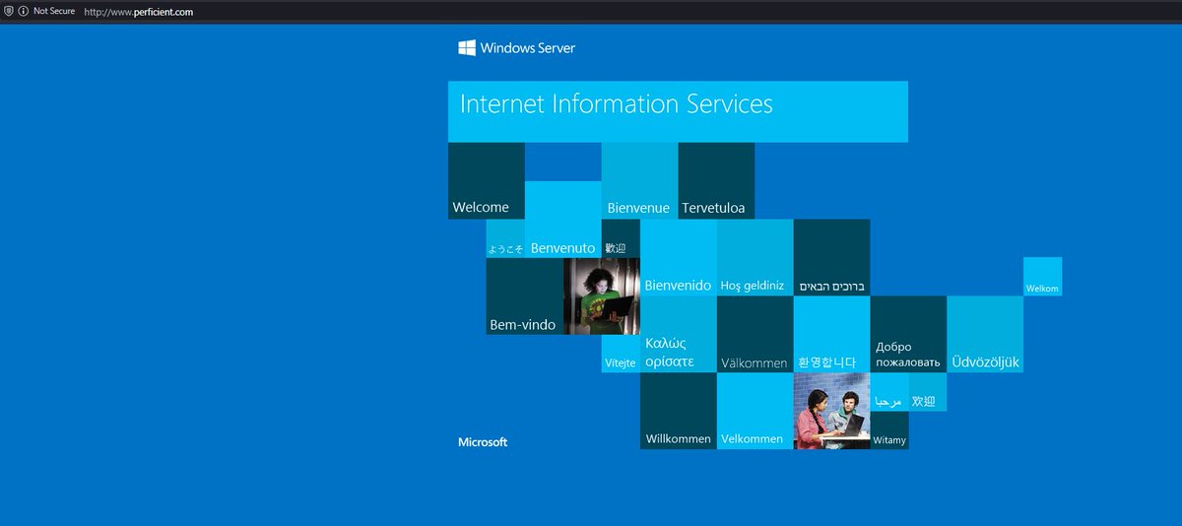This screenshot has width=1182, height=526.
Task: Click the woman with laptop photo
Action: [602, 296]
